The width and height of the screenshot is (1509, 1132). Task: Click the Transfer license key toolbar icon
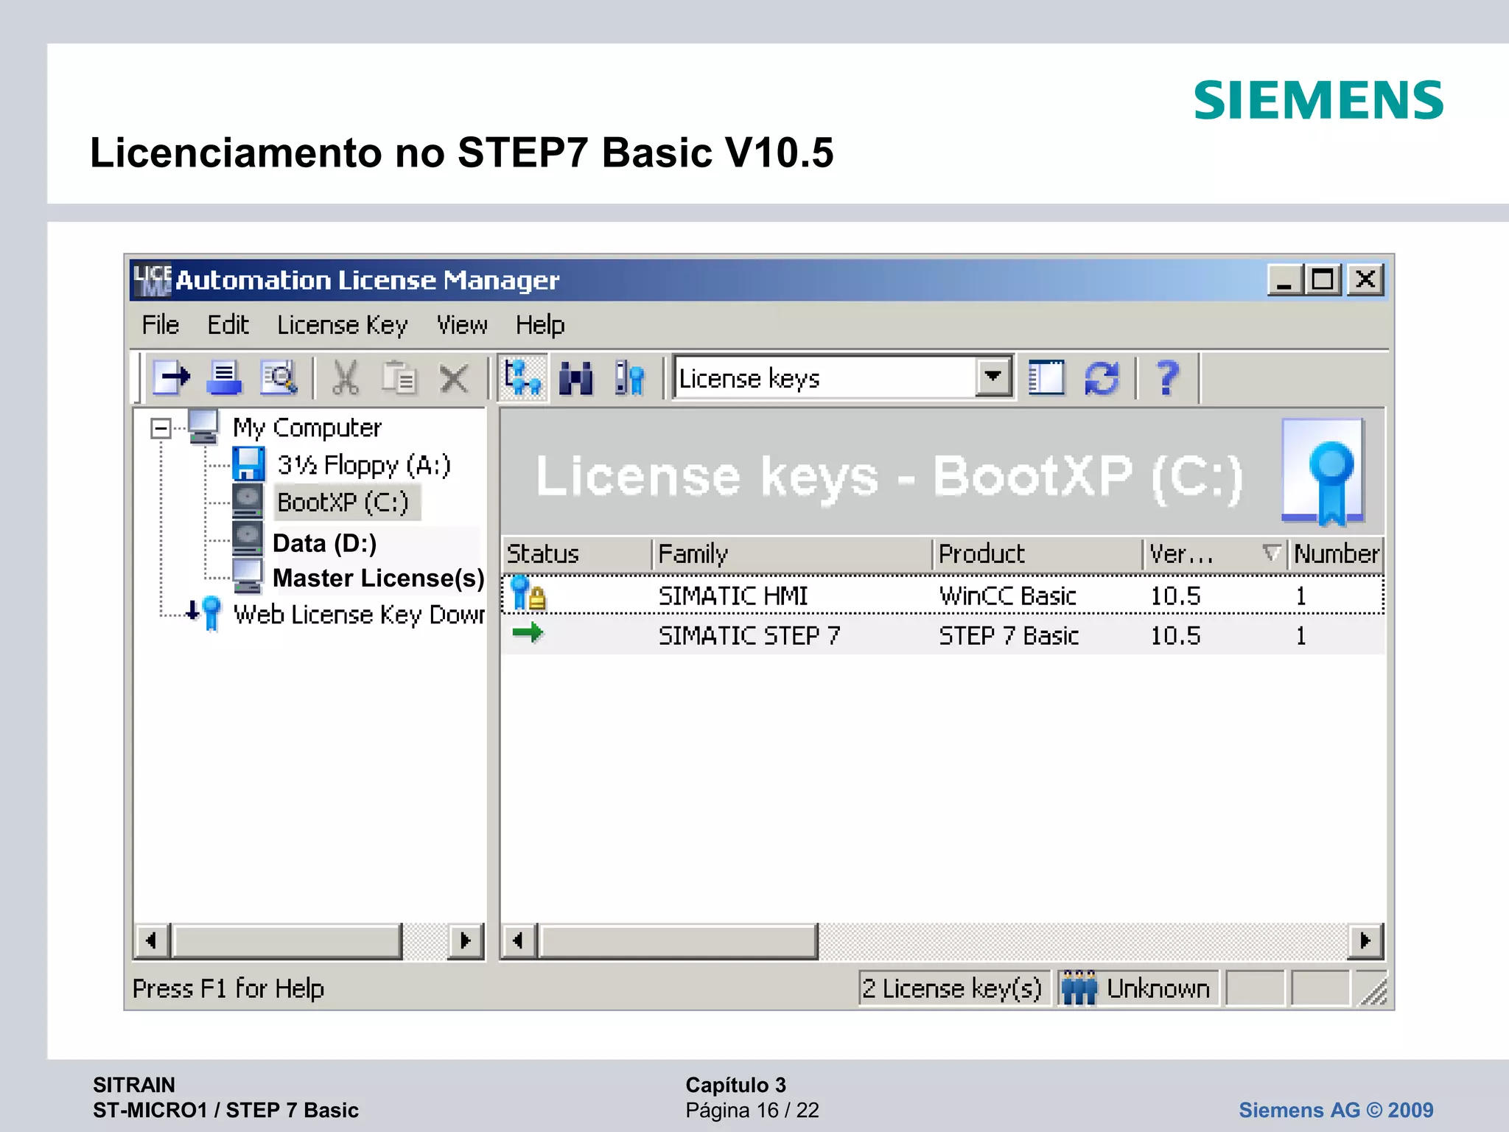coord(171,378)
